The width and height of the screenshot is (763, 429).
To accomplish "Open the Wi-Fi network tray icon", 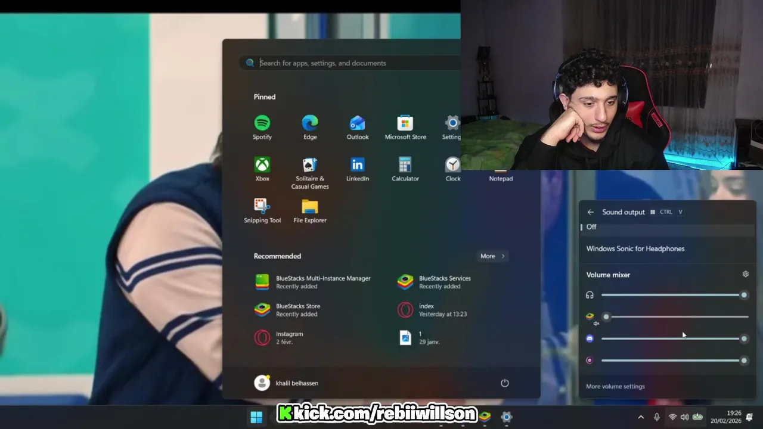I will (x=672, y=418).
